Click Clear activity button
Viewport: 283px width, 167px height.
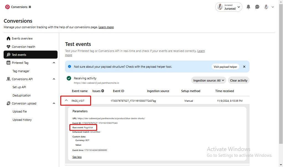(239, 80)
